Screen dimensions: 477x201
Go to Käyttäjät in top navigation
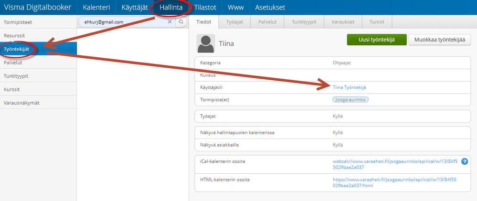(x=135, y=8)
